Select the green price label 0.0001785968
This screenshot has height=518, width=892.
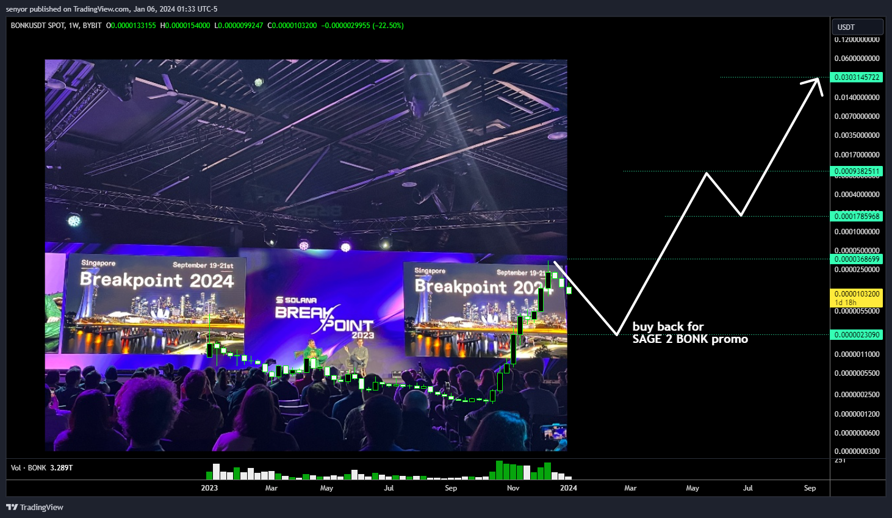857,217
